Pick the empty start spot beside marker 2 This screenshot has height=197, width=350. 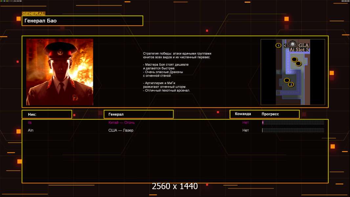tap(287, 80)
